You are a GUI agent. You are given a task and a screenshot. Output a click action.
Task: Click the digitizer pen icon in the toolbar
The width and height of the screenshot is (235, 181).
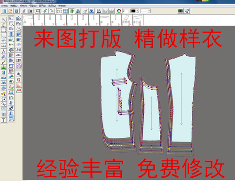coord(24,11)
